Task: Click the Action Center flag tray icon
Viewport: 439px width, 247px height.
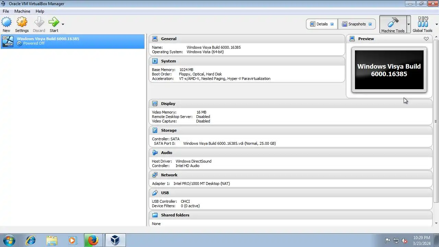Action: pos(388,240)
